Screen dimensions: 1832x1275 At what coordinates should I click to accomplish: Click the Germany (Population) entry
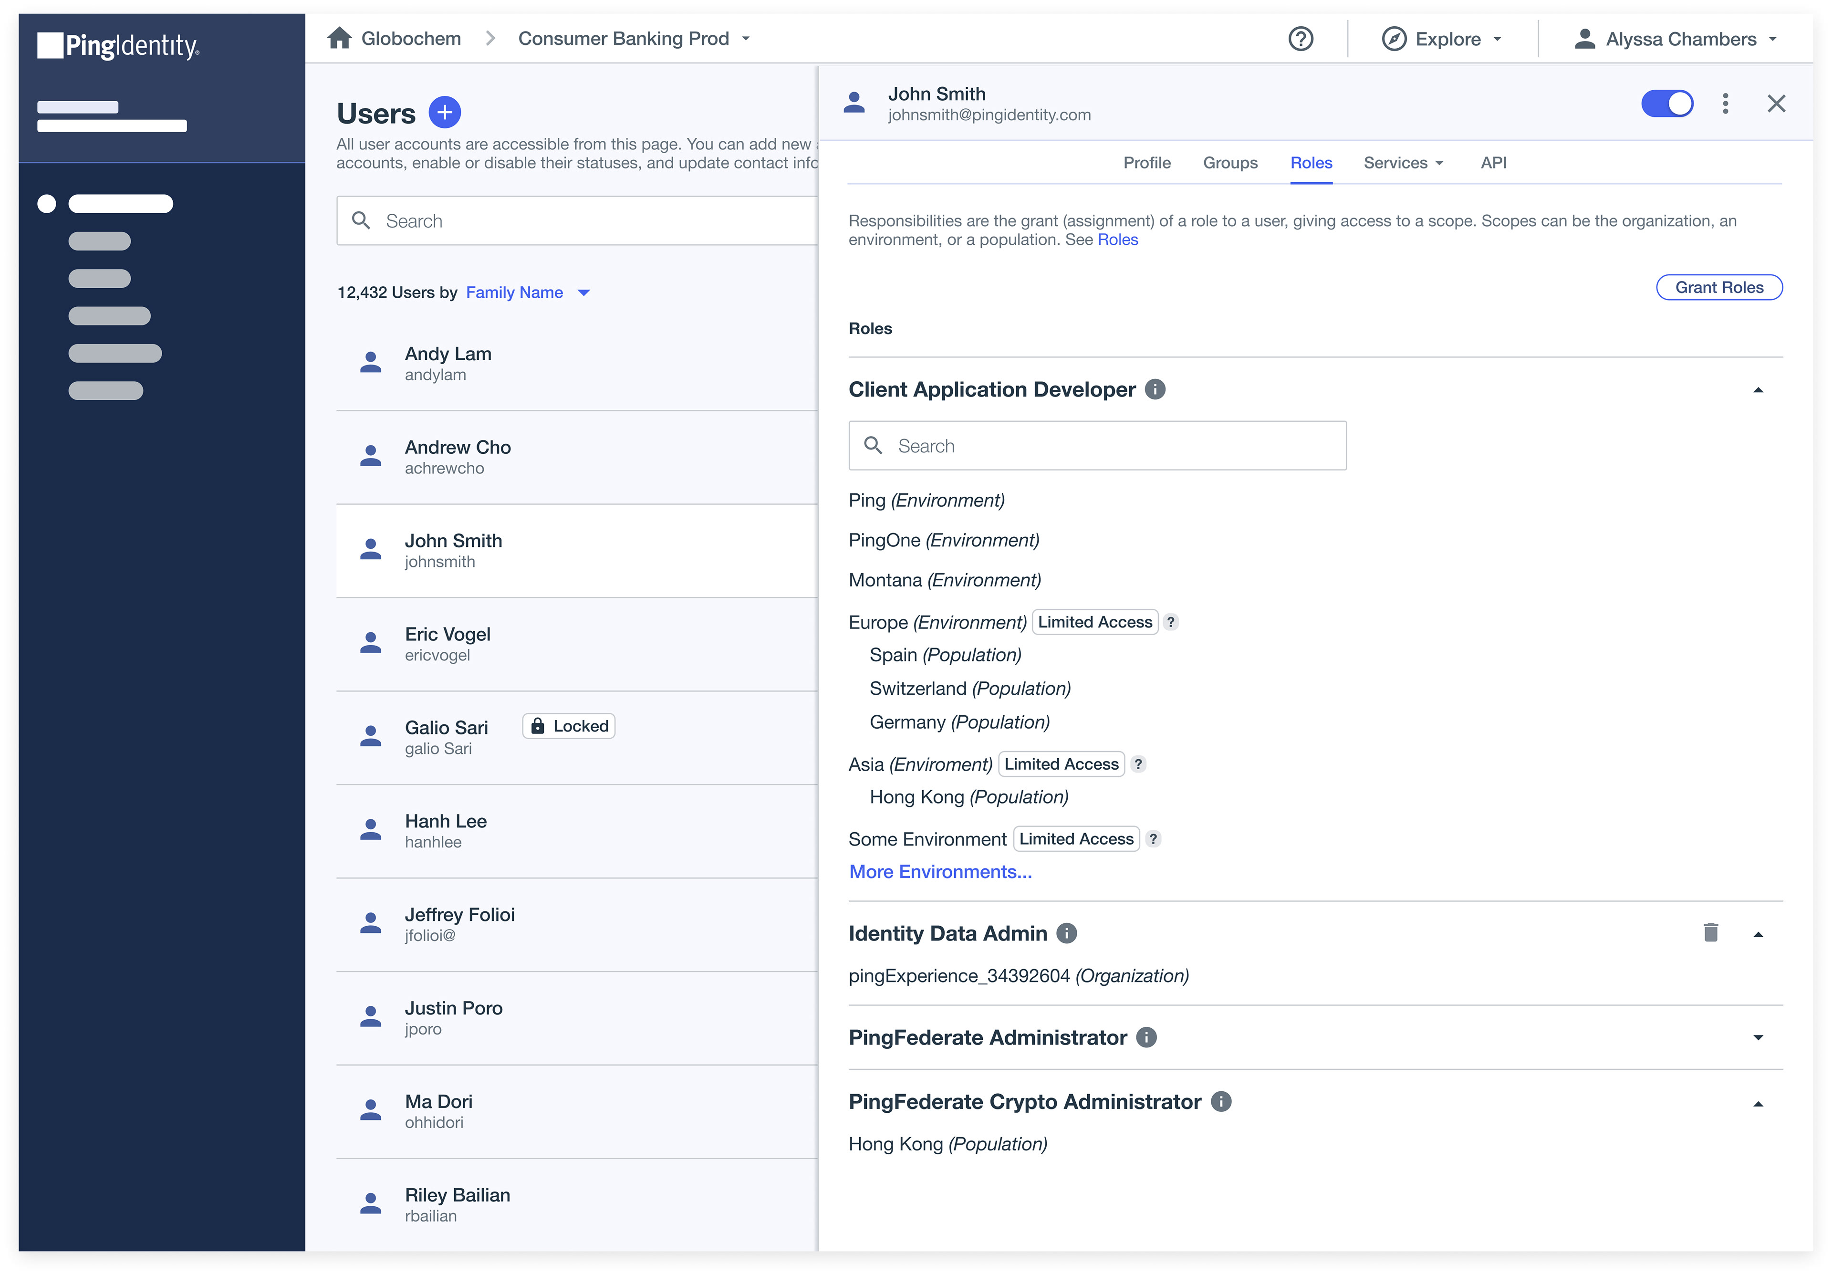[x=960, y=722]
